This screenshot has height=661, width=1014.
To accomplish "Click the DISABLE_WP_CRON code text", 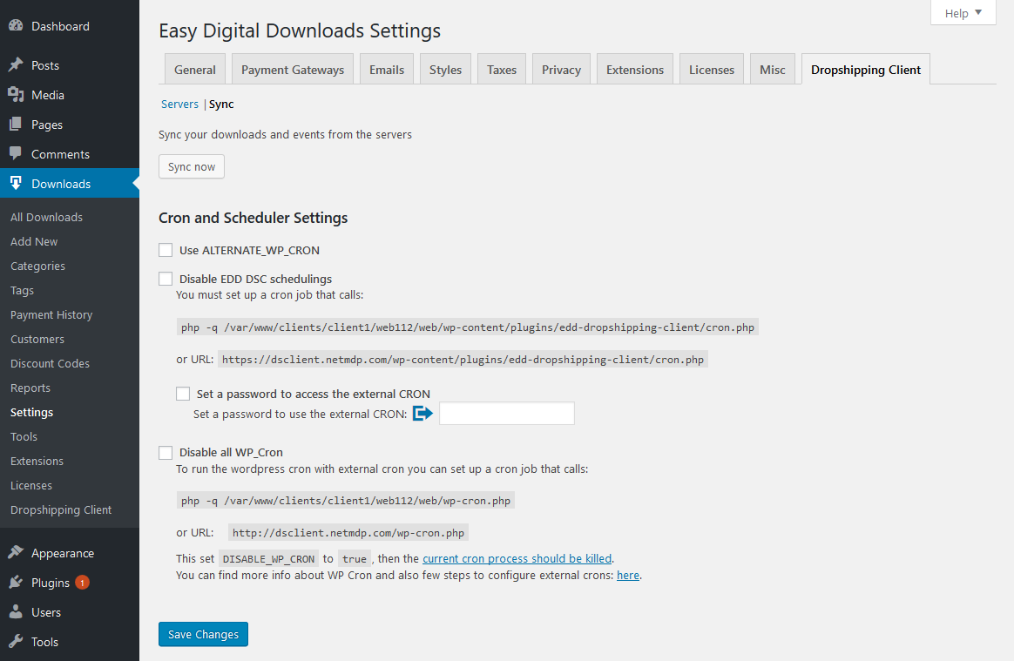I will click(268, 559).
